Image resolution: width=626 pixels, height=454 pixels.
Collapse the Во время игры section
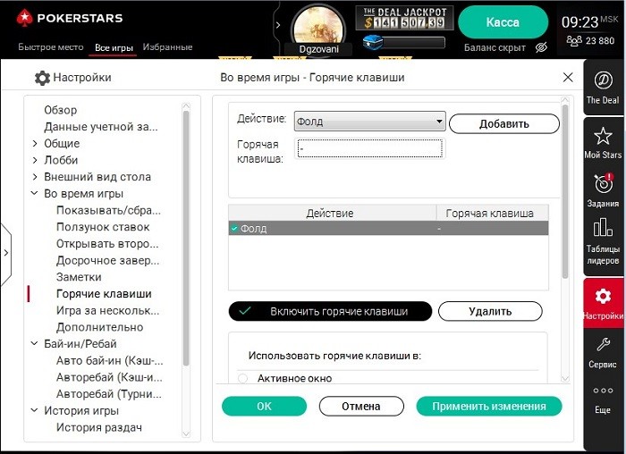pyautogui.click(x=35, y=194)
